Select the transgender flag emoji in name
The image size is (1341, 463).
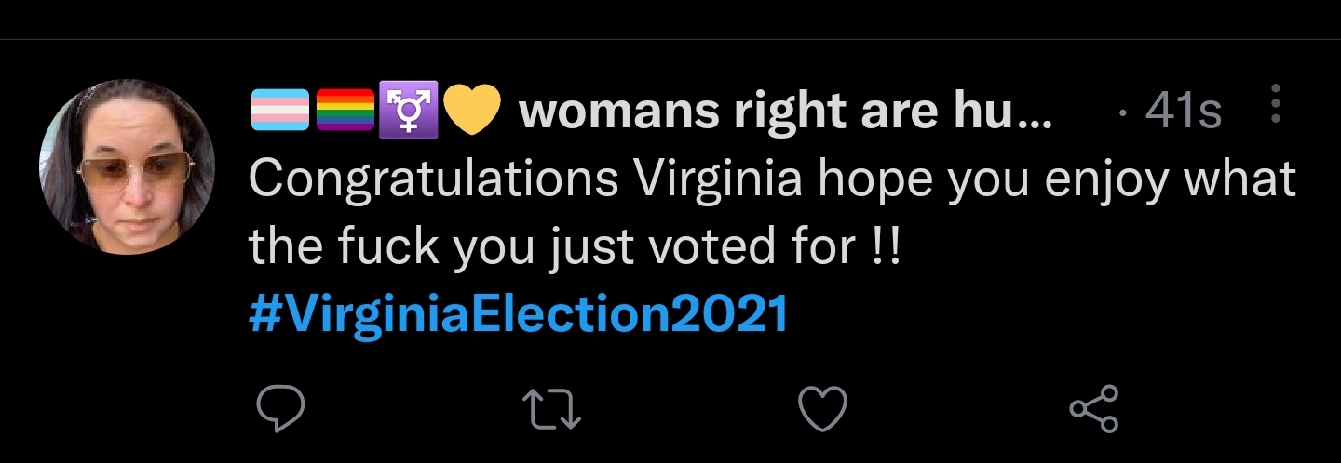coord(280,112)
